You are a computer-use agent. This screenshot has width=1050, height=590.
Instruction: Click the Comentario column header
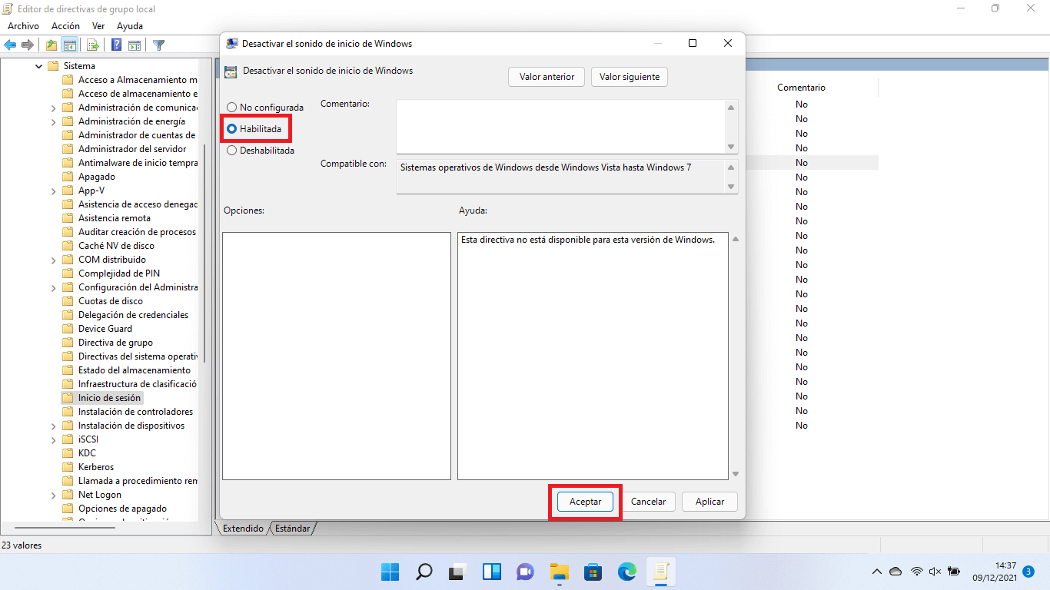point(801,88)
